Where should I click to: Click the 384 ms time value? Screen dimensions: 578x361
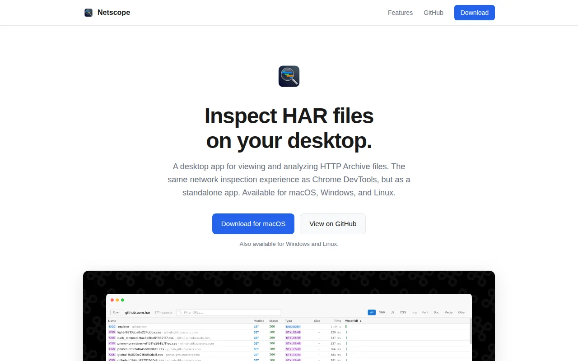pos(336,355)
